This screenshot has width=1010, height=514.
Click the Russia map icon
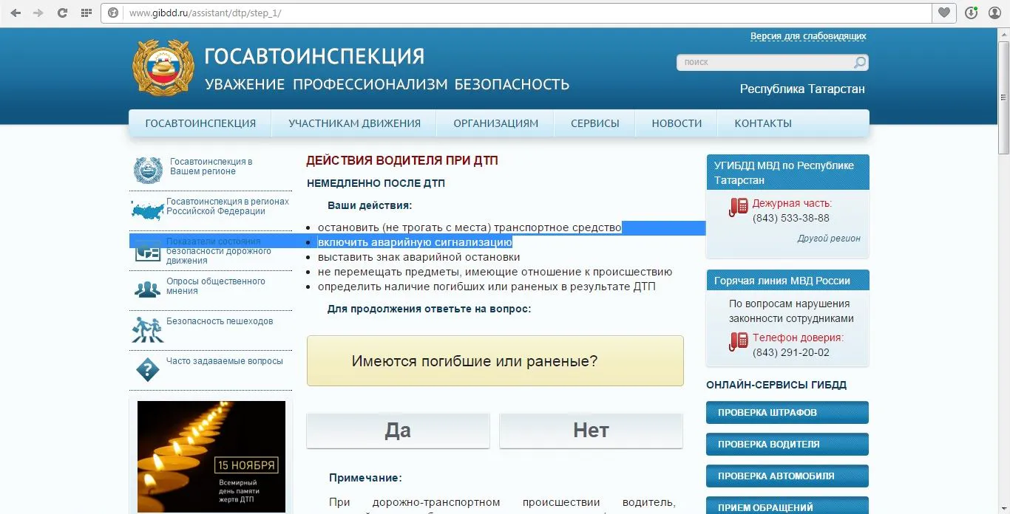click(x=147, y=210)
